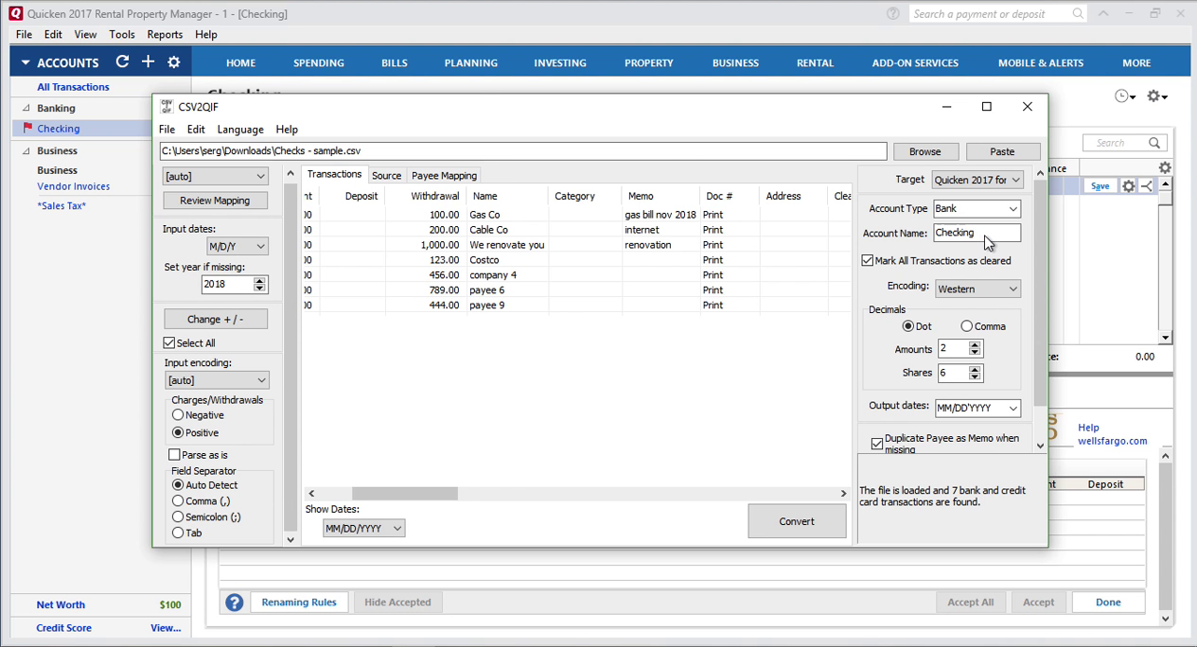This screenshot has height=647, width=1197.
Task: Open Encoding Western dropdown
Action: click(x=977, y=289)
